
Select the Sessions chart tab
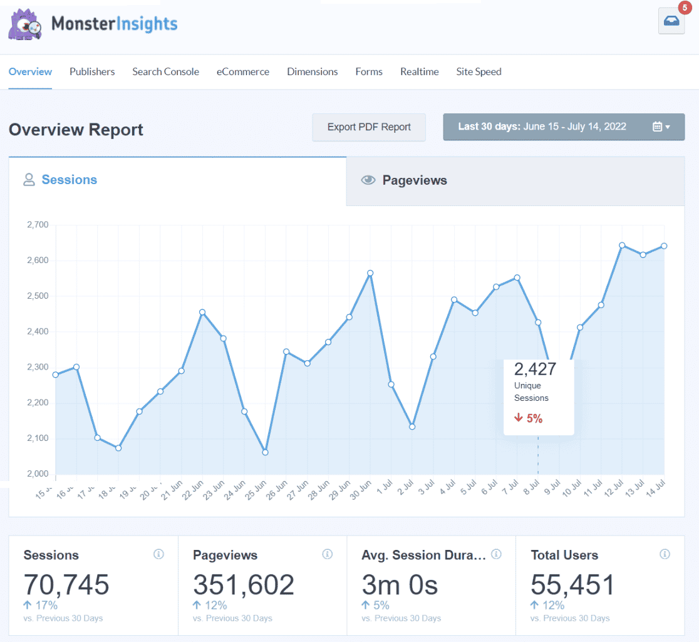tap(69, 180)
